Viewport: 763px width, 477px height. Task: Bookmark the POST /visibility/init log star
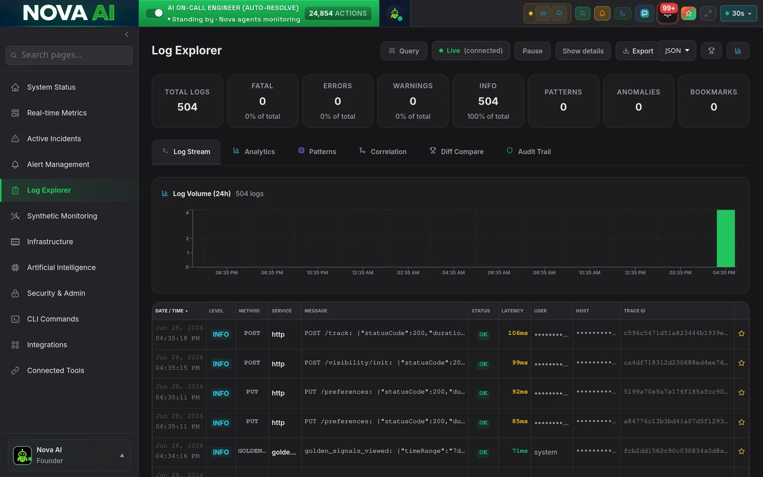point(741,363)
